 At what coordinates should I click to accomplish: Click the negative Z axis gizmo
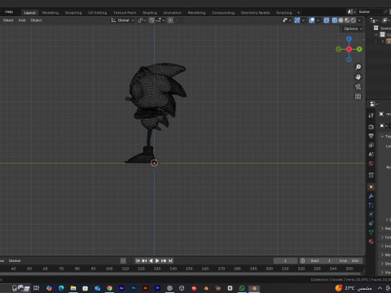coord(349,59)
